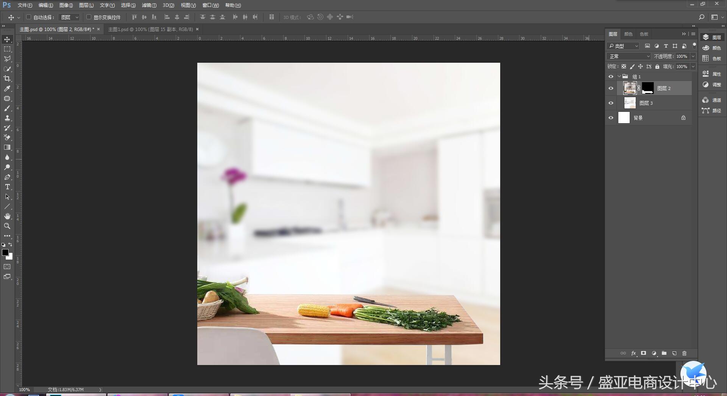Open the 通道 panel button

coord(712,100)
